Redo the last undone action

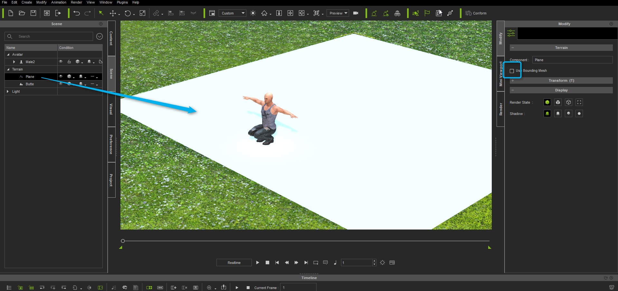88,13
